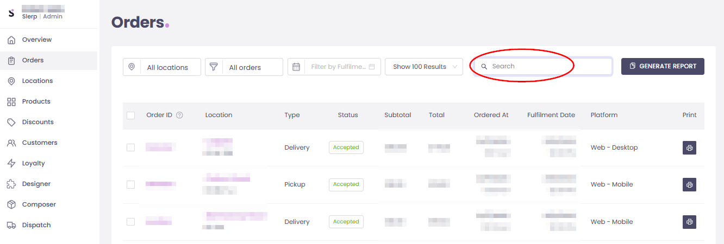Click the calendar icon in the date filter
The height and width of the screenshot is (244, 724).
pos(296,67)
